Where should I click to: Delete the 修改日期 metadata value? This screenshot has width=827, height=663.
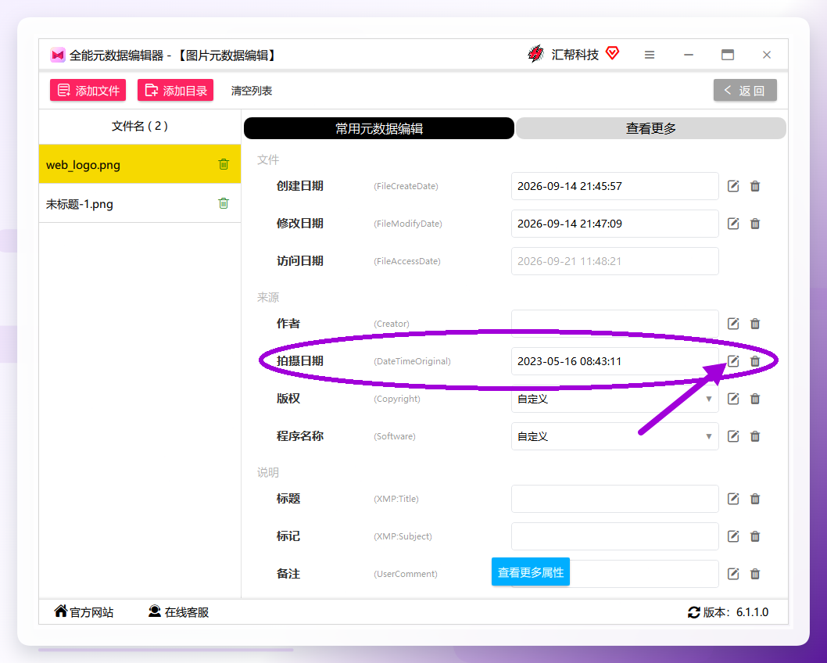point(755,224)
